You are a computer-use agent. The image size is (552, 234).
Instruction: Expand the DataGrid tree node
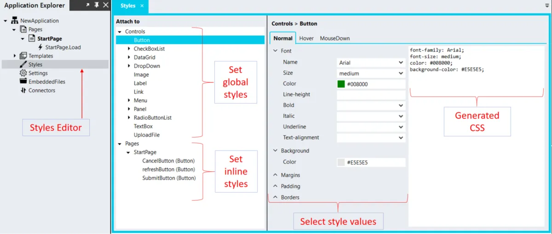tap(129, 58)
